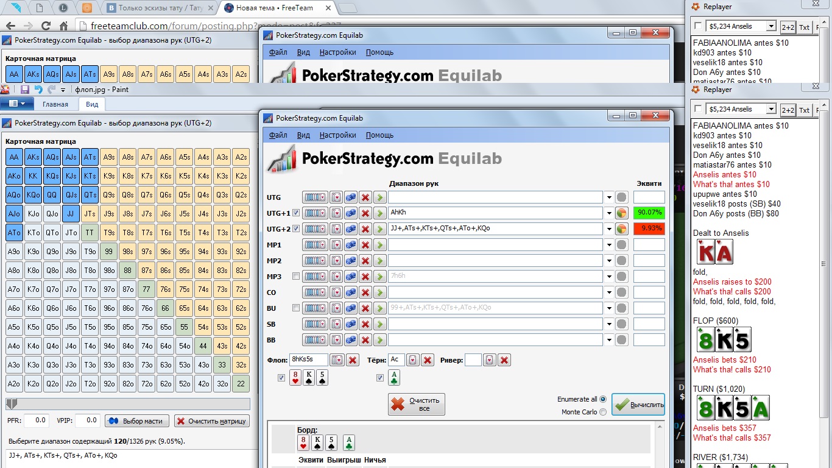Screen dimensions: 832x468
Task: Expand MP1 range history dropdown arrow
Action: (608, 245)
